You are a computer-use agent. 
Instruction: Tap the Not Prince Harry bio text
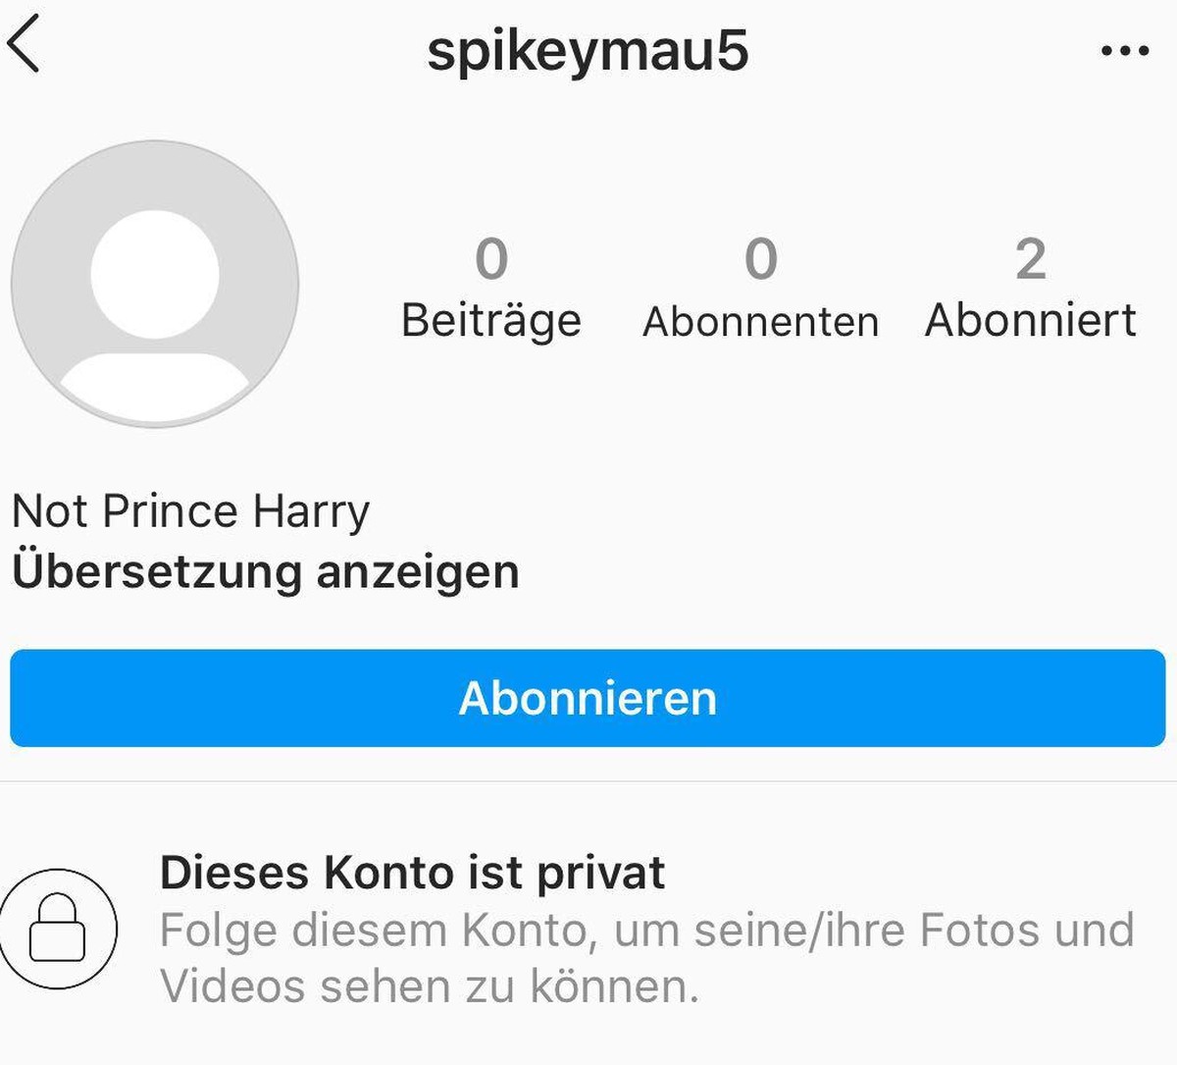click(190, 511)
